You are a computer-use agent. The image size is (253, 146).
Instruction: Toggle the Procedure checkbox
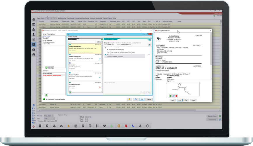[45, 121]
